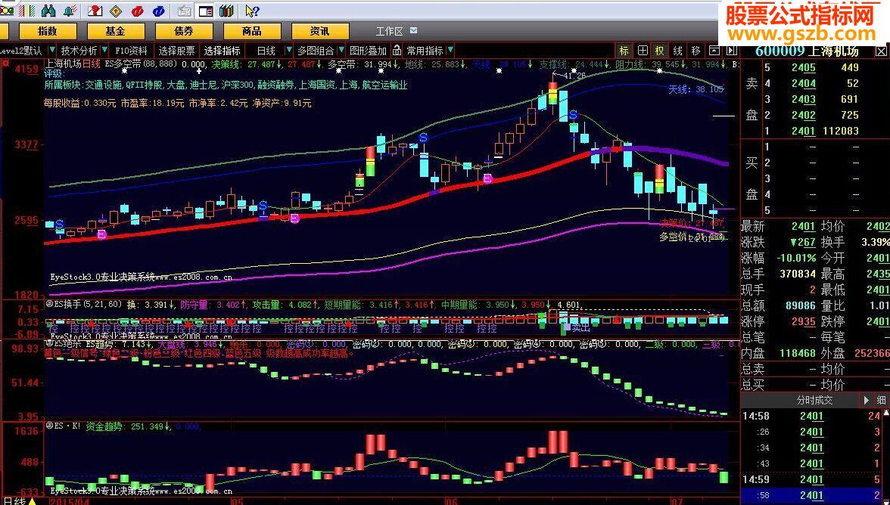The height and width of the screenshot is (505, 890).
Task: Click the grid cross-box chart icon
Action: (x=642, y=51)
